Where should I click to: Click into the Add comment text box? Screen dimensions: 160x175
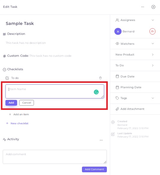click(x=55, y=157)
